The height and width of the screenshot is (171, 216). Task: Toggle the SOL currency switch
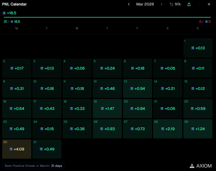point(175,4)
